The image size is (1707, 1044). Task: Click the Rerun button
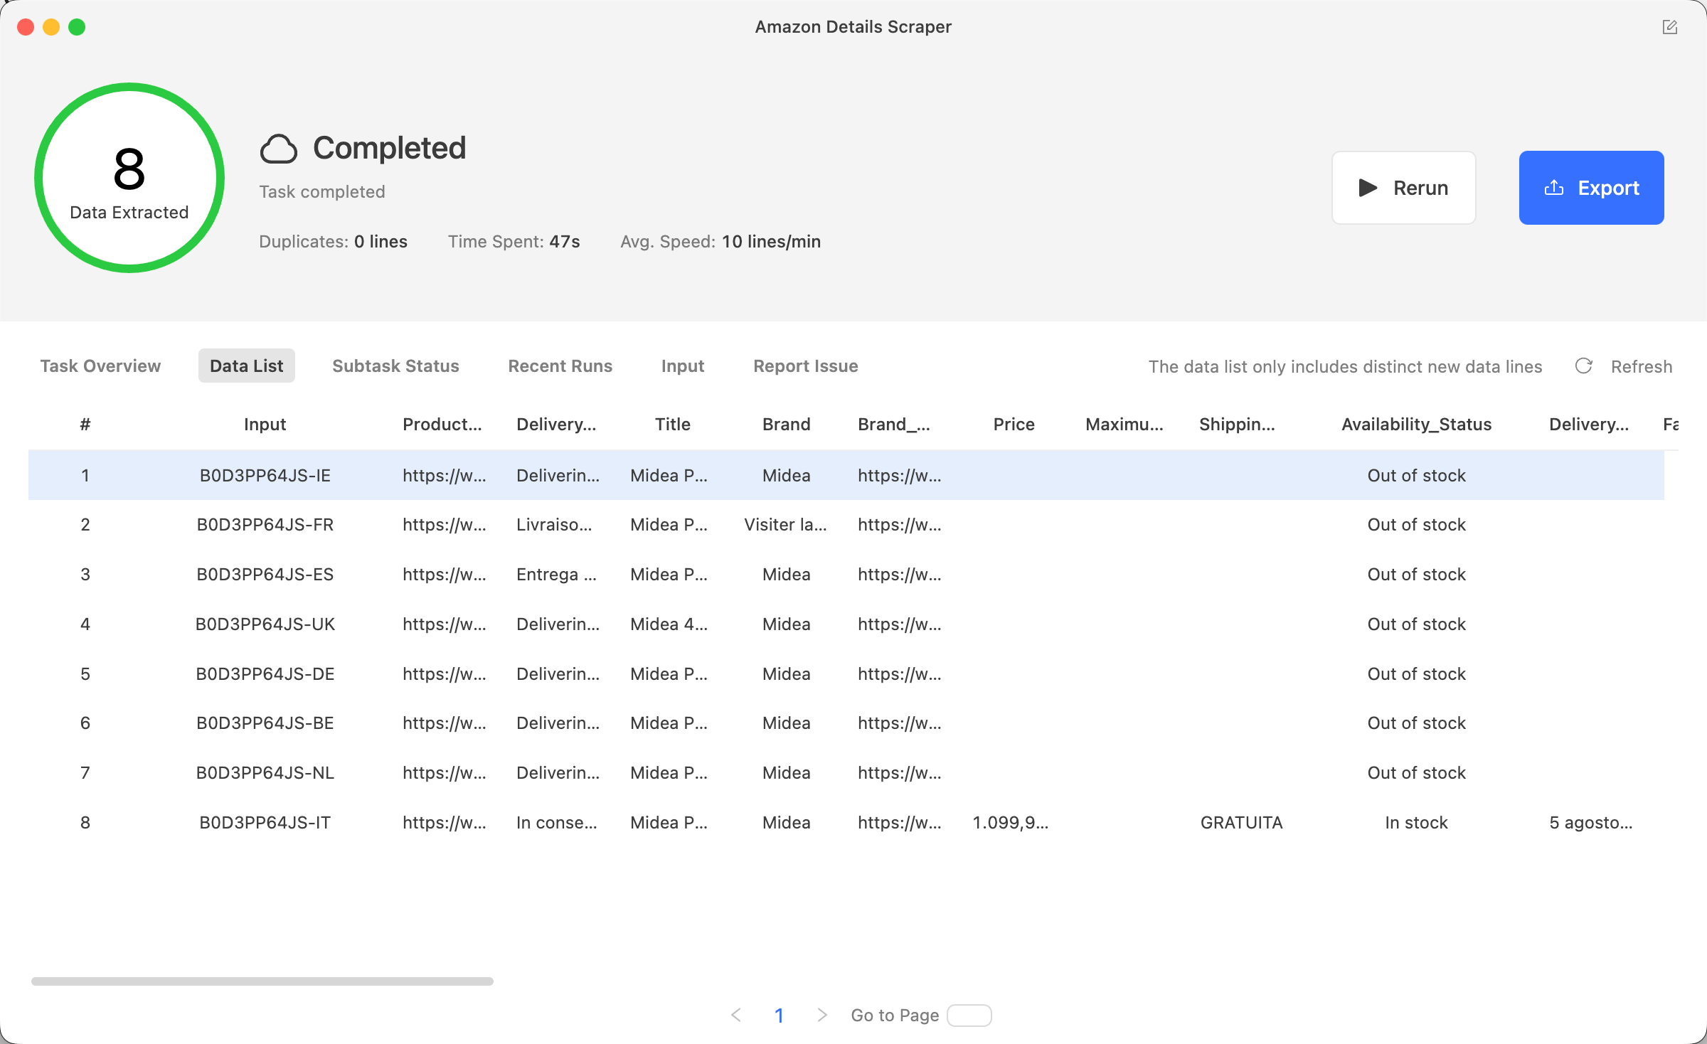pos(1403,188)
